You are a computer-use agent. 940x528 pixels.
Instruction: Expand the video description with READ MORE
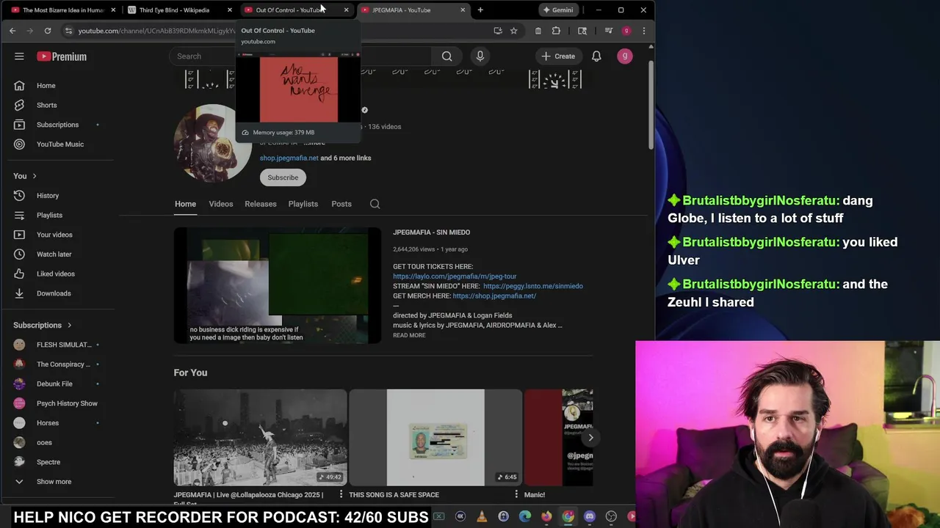tap(409, 335)
